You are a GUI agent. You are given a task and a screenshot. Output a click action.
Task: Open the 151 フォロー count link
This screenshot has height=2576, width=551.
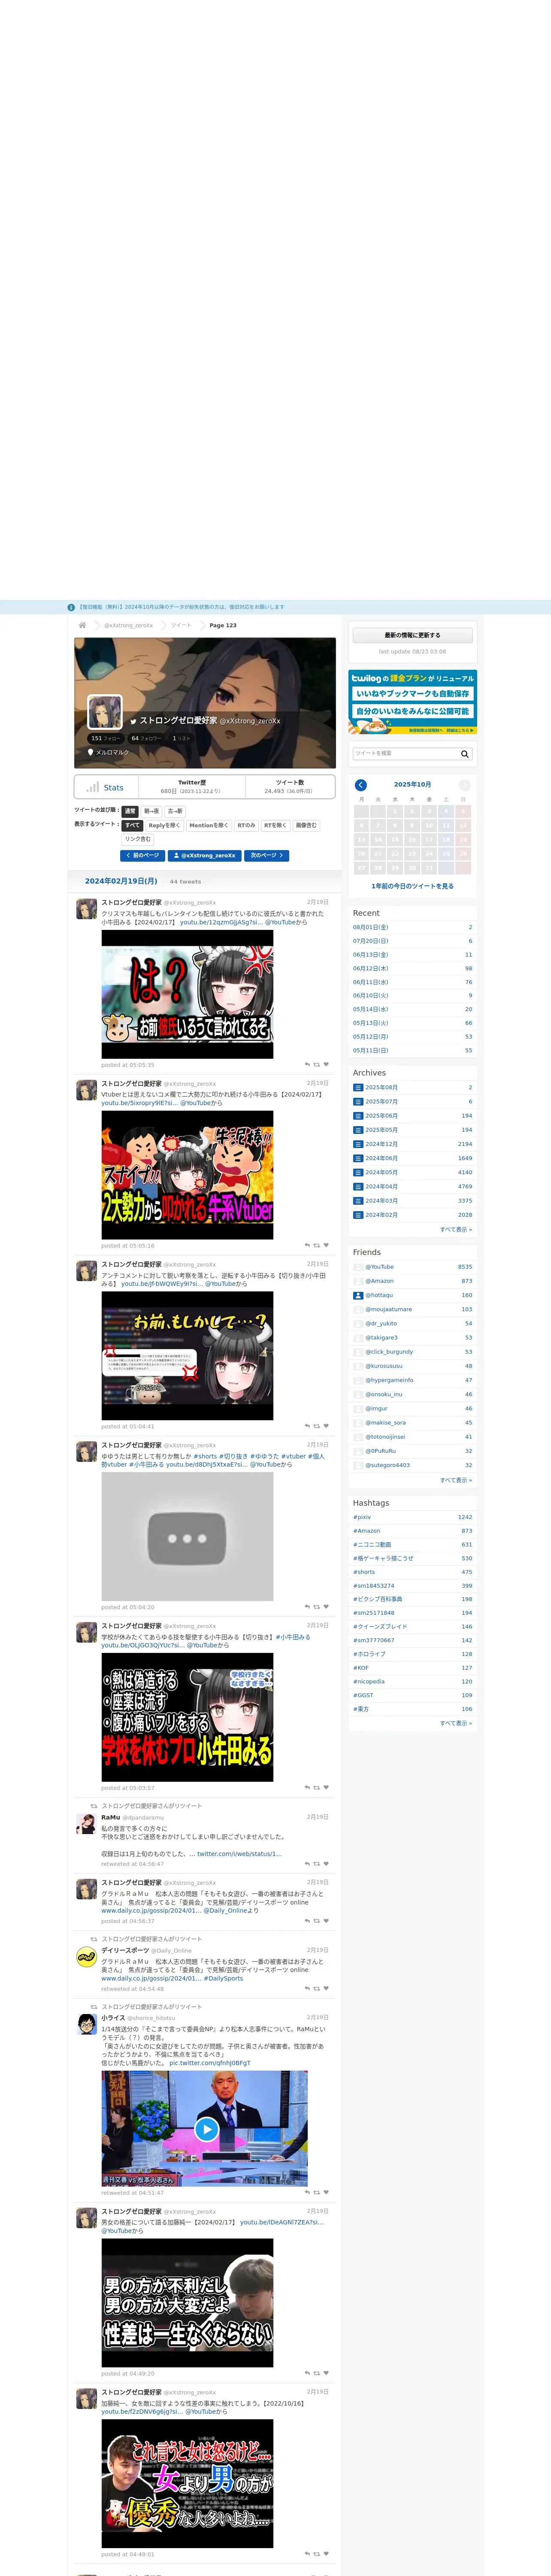click(x=105, y=739)
